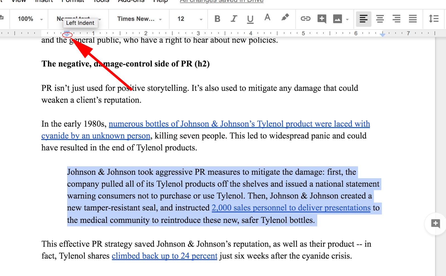
Task: Toggle bold formatting
Action: coord(217,19)
